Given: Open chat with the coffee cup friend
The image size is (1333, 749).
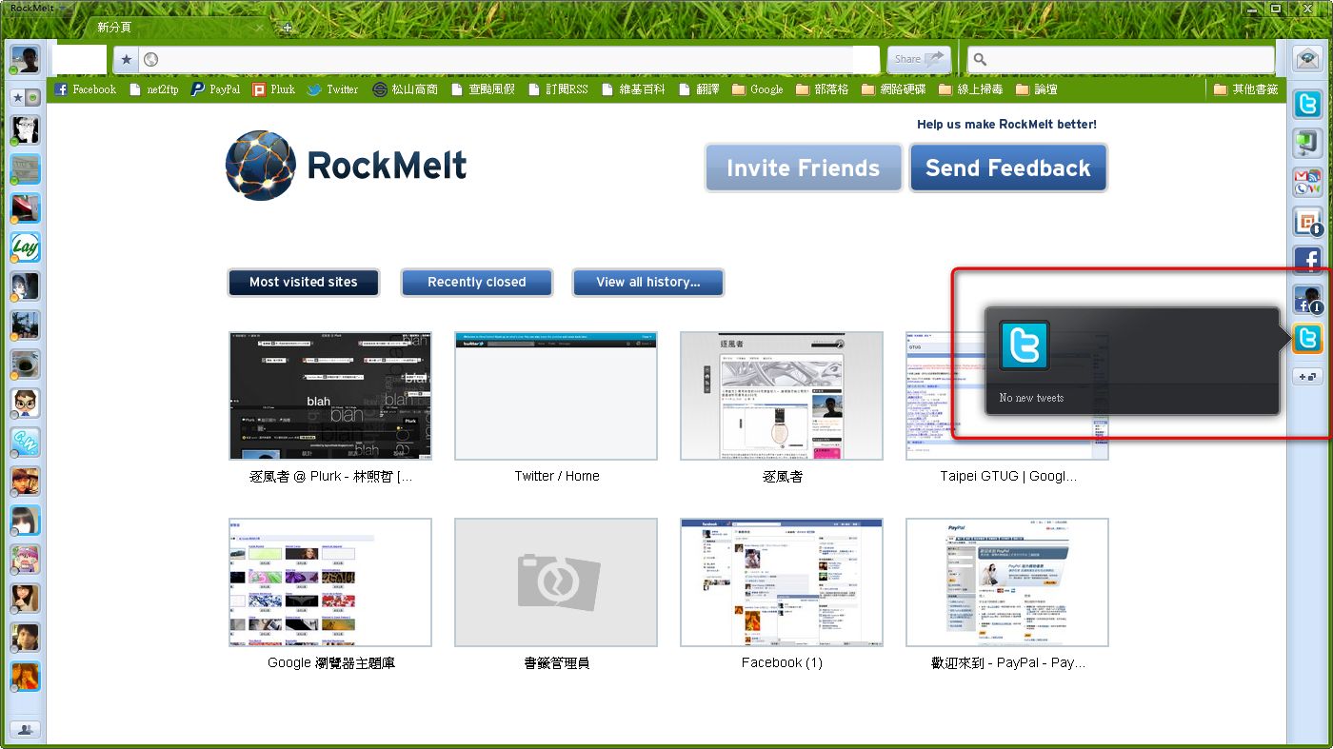Looking at the screenshot, I should coord(25,364).
